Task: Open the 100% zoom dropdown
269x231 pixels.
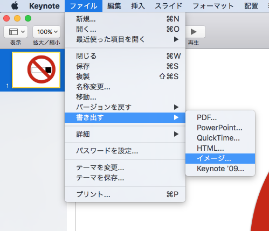Action: pyautogui.click(x=46, y=32)
